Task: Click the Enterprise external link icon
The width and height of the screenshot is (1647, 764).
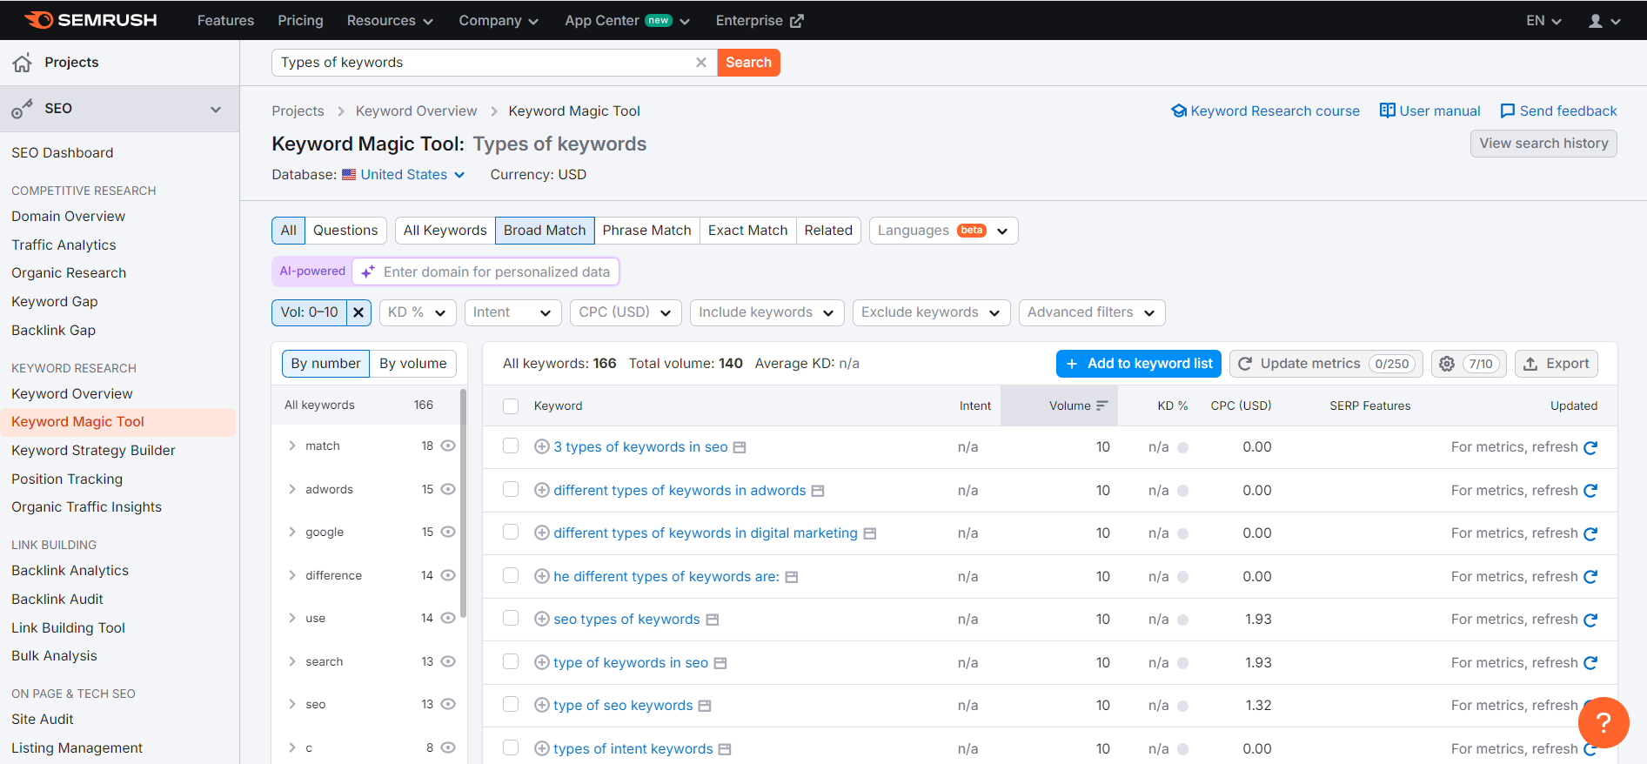Action: click(x=796, y=21)
